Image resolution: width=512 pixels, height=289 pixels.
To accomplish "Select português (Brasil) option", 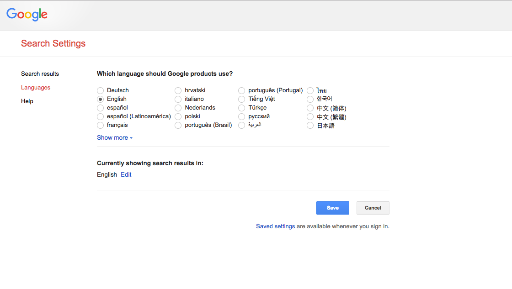I will [x=178, y=125].
